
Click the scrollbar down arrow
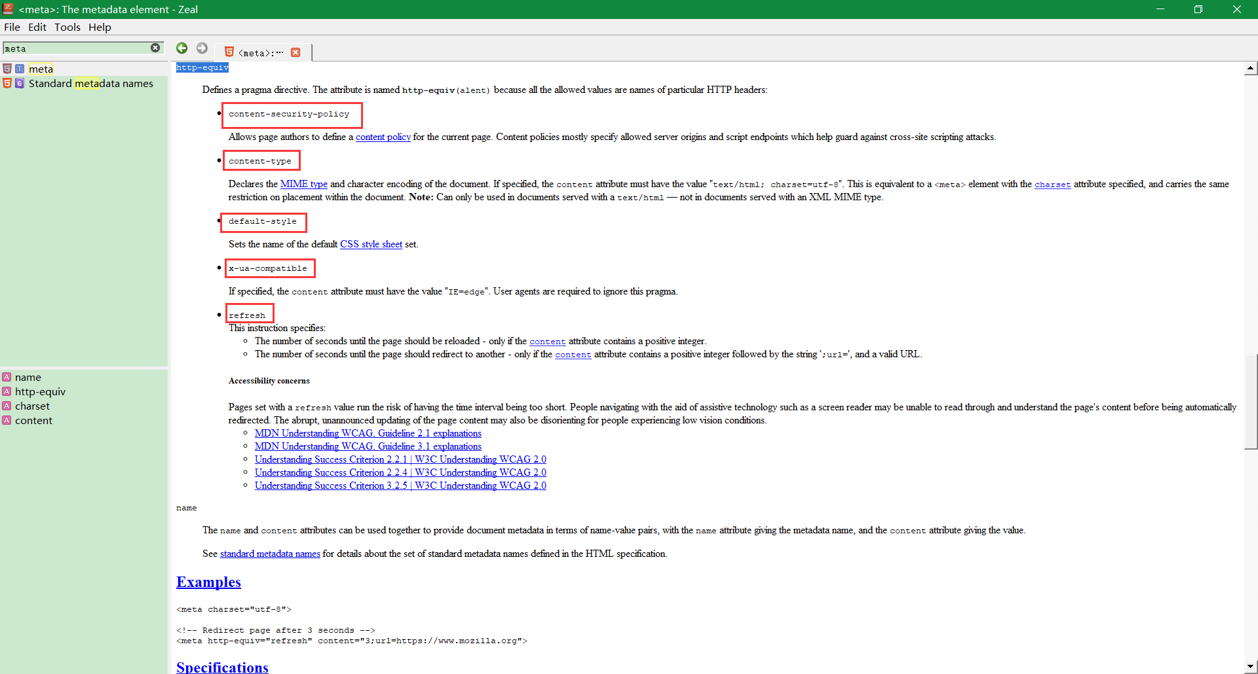click(x=1251, y=667)
